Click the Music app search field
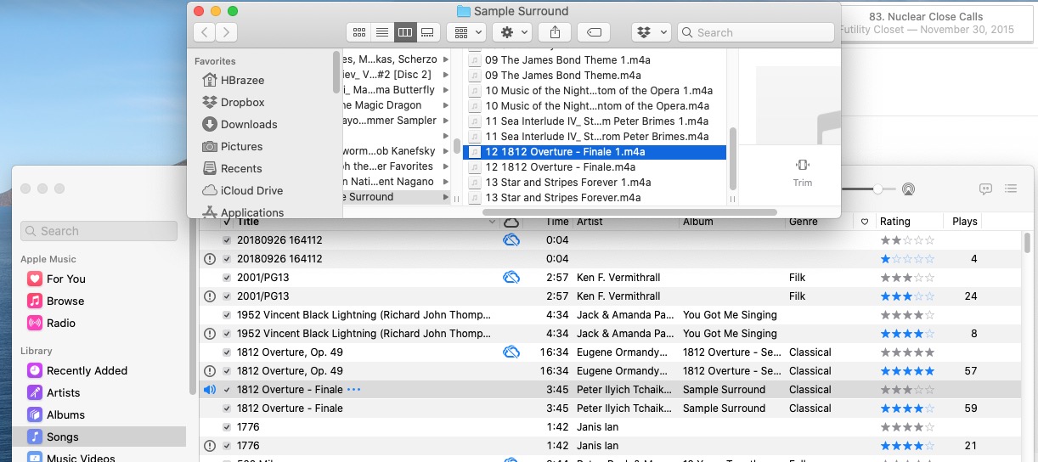Viewport: 1038px width, 462px height. (99, 231)
